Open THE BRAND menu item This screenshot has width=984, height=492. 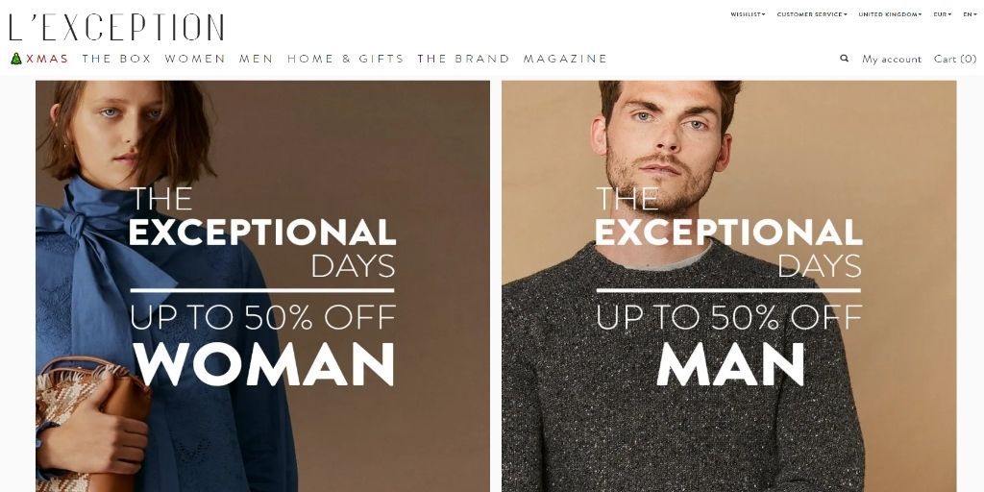464,59
